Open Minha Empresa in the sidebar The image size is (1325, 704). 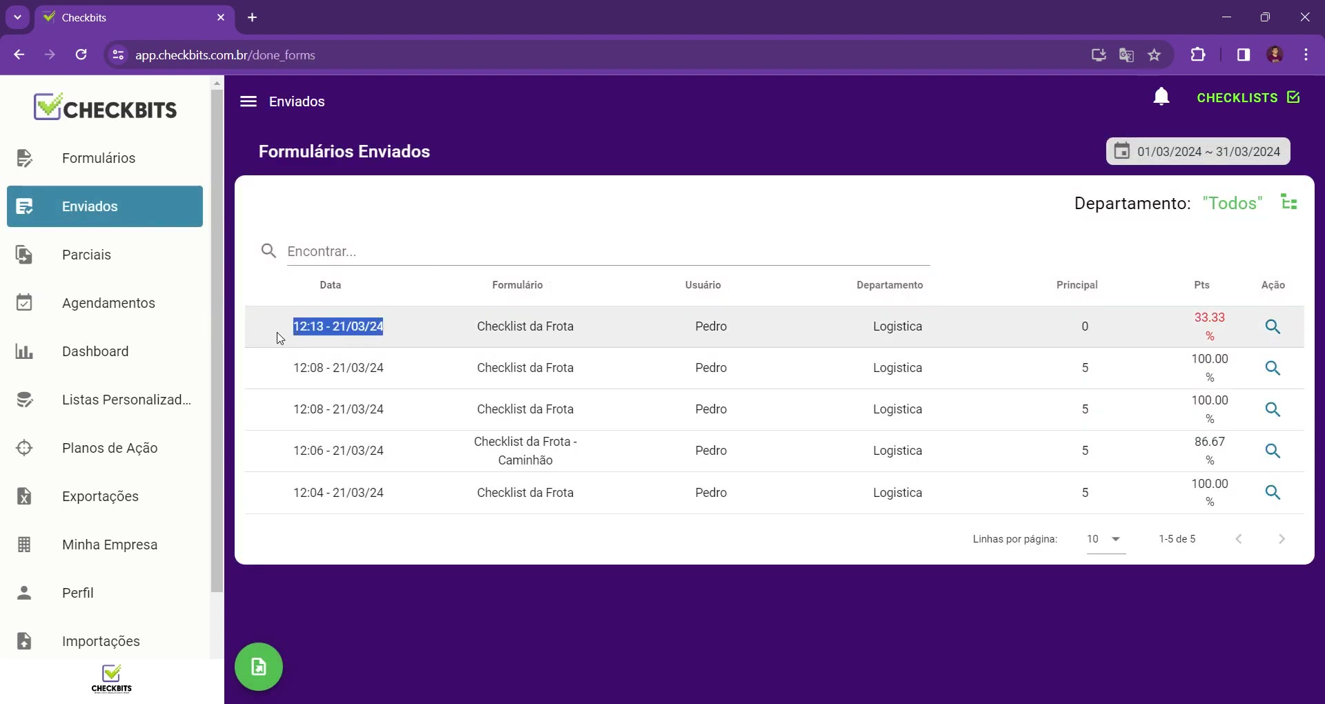105,545
